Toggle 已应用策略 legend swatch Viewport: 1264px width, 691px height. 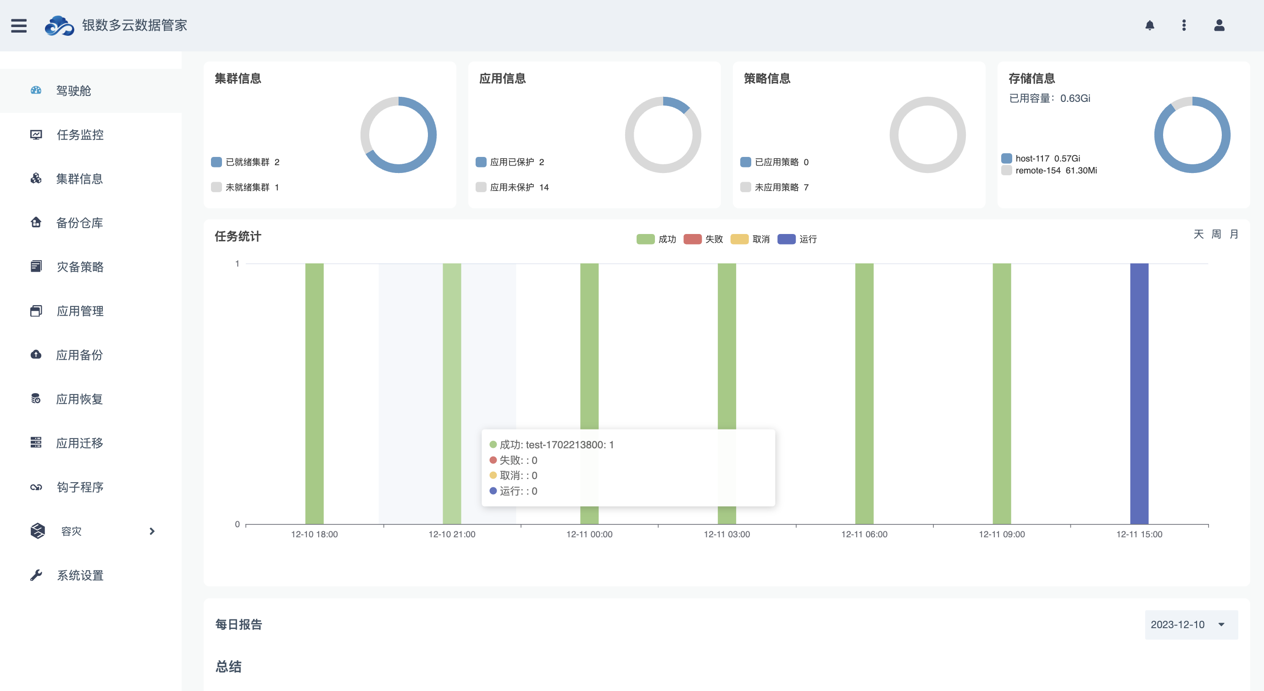pyautogui.click(x=745, y=162)
